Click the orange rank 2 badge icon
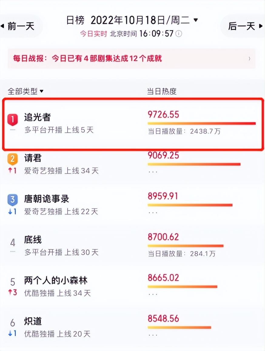This screenshot has width=265, height=351. tap(12, 159)
